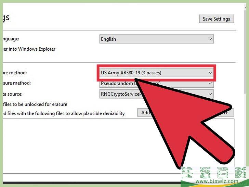
Task: Click the chevron on the data source combo box
Action: pos(210,94)
